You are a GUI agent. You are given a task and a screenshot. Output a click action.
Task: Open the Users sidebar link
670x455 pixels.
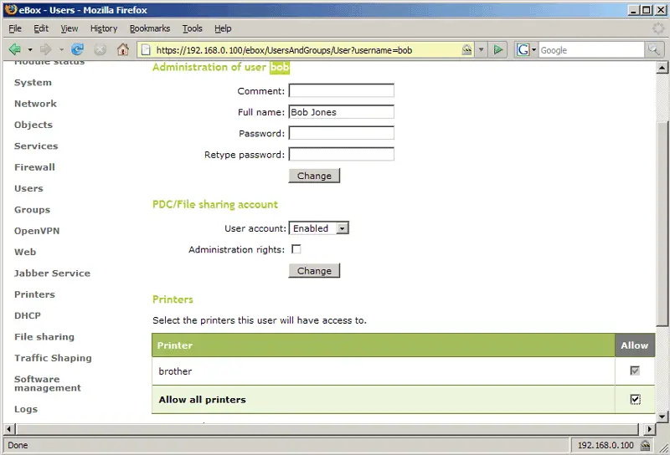pyautogui.click(x=28, y=188)
